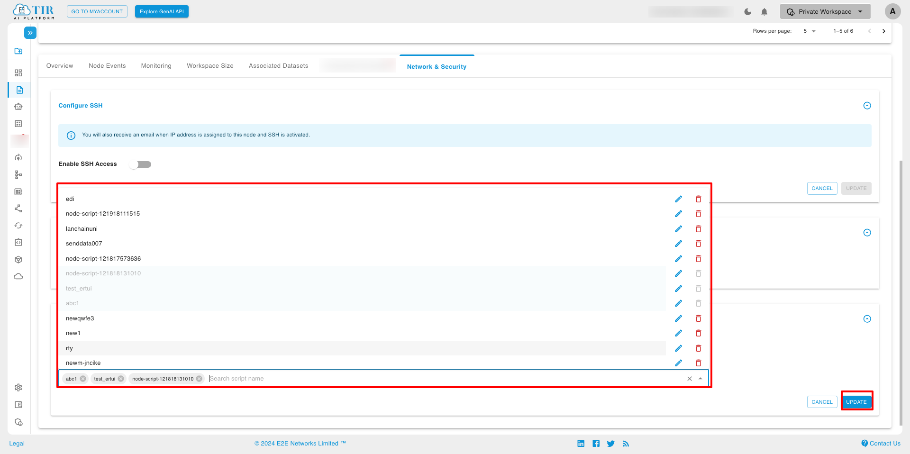Edit the abc1 script

[679, 303]
